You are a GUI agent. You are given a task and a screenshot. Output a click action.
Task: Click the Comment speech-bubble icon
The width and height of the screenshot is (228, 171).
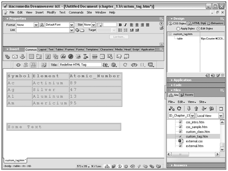tap(119, 56)
